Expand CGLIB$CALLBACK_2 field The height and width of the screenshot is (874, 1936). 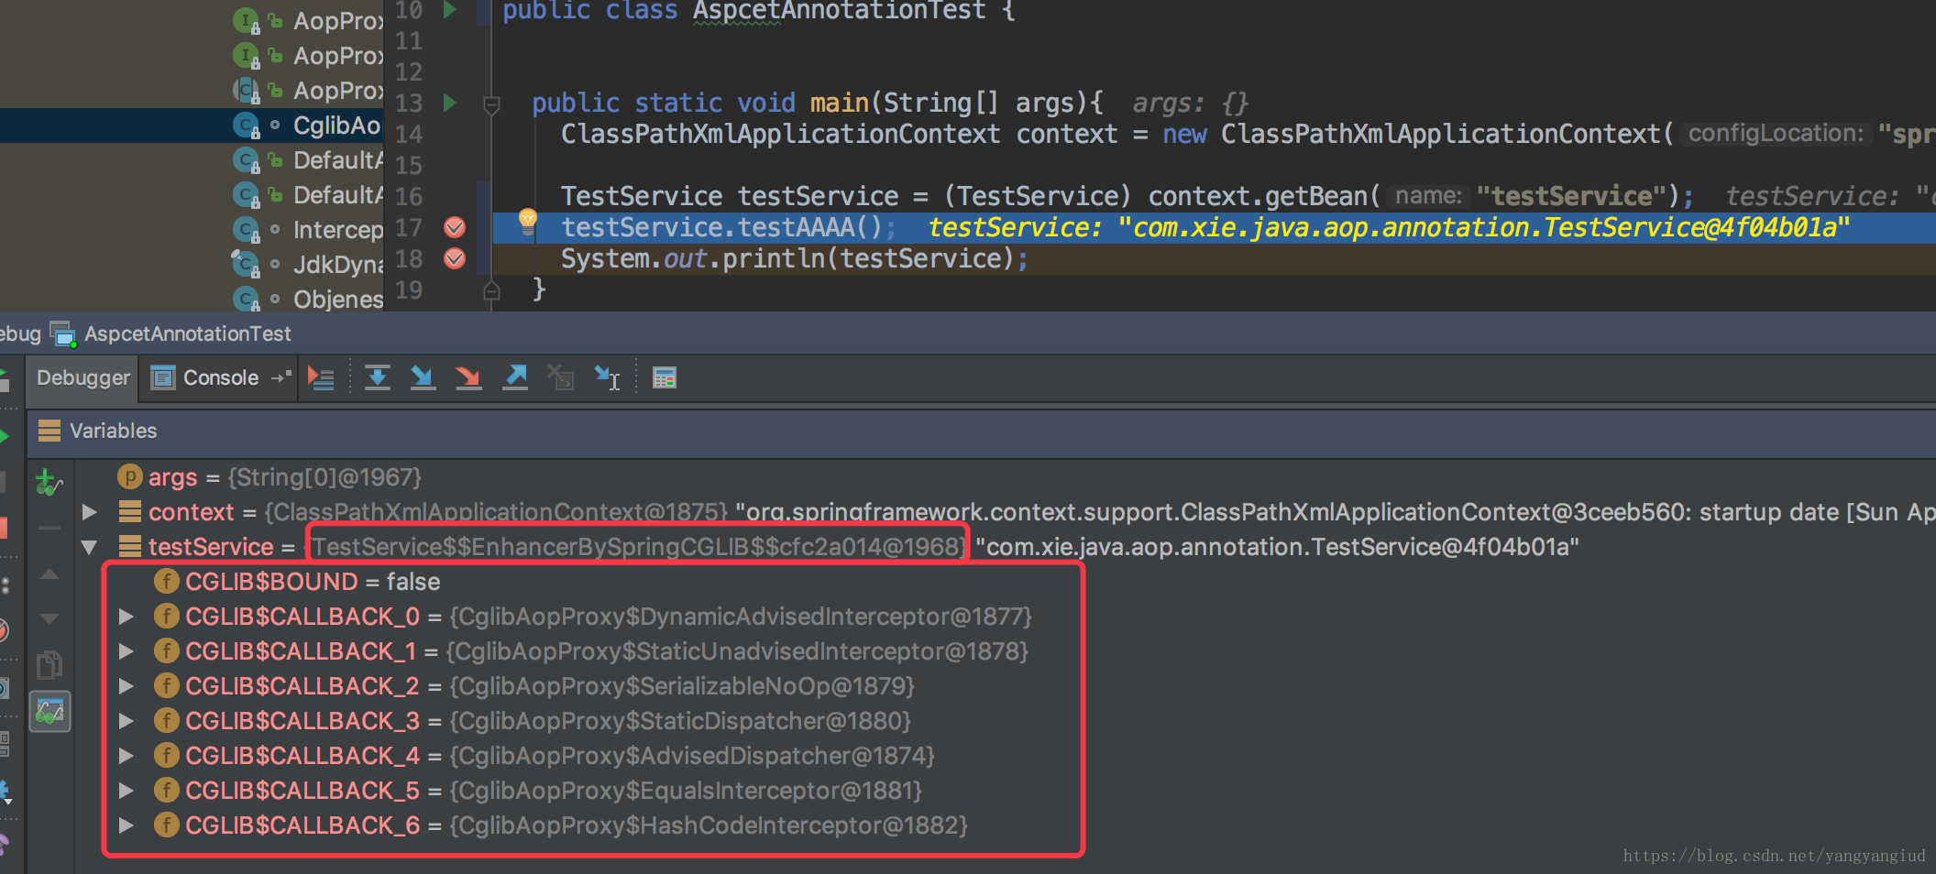click(126, 686)
